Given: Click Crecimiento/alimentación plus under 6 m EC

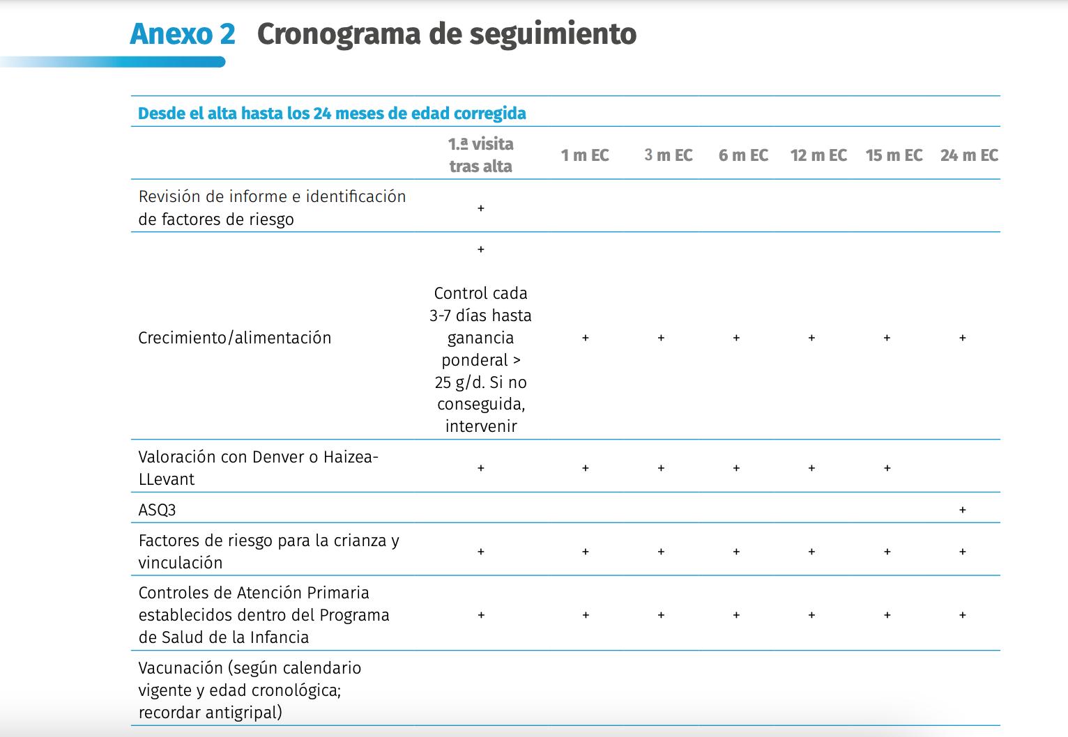Looking at the screenshot, I should pyautogui.click(x=736, y=338).
